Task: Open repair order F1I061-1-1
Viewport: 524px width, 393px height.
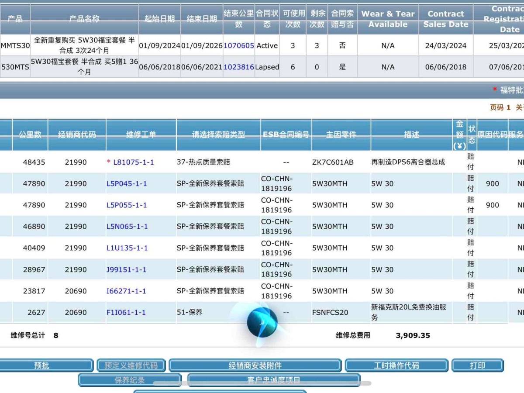Action: [126, 313]
